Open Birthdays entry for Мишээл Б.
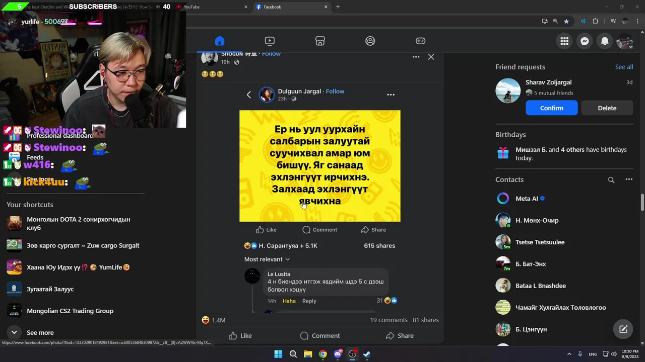645x362 pixels. click(564, 154)
